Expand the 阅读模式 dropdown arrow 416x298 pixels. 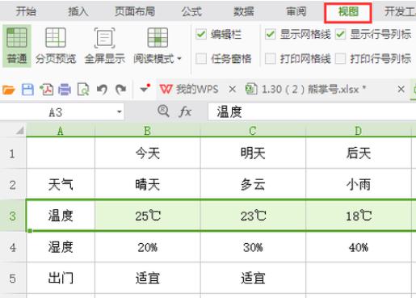click(x=179, y=58)
